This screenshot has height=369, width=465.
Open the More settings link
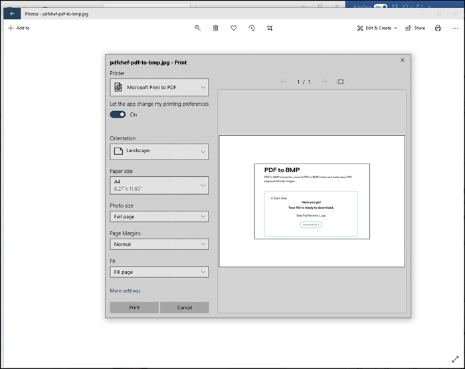tap(125, 291)
